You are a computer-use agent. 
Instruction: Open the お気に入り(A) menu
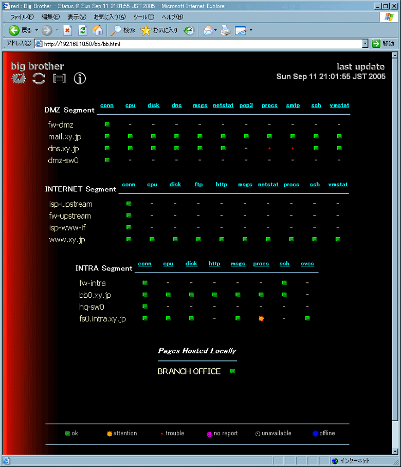point(110,17)
